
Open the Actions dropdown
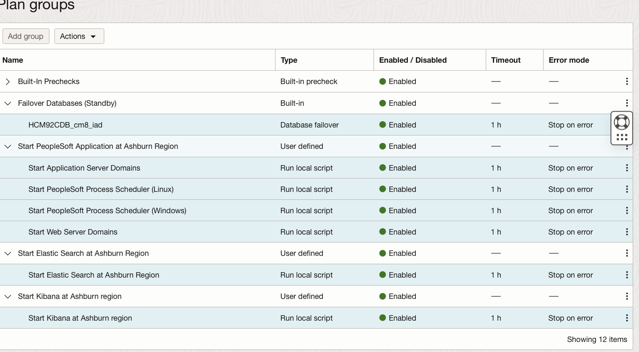click(x=79, y=36)
